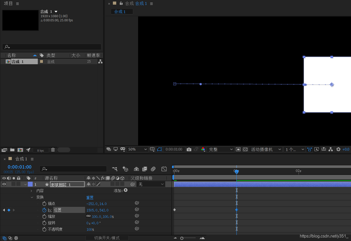This screenshot has height=241, width=351.
Task: Click the project search field
Action: 52,47
